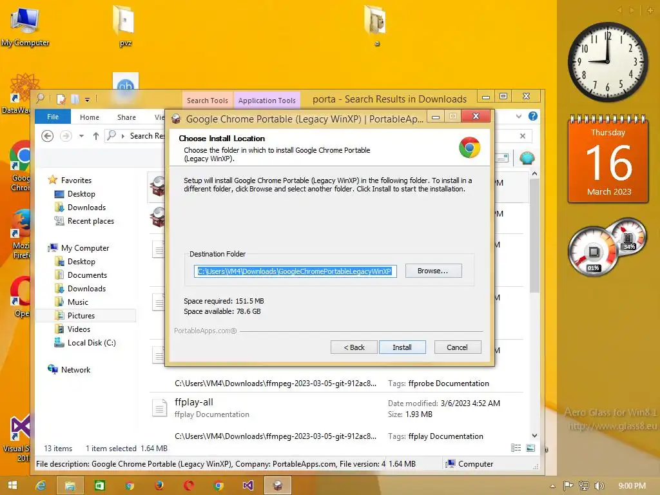Click the Windows Start button
Image resolution: width=660 pixels, height=495 pixels.
13,485
